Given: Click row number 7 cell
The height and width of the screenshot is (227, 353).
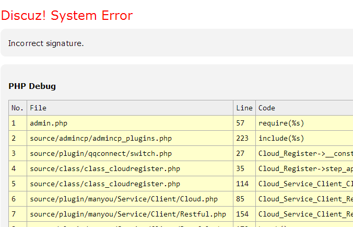Looking at the screenshot, I should tap(18, 214).
